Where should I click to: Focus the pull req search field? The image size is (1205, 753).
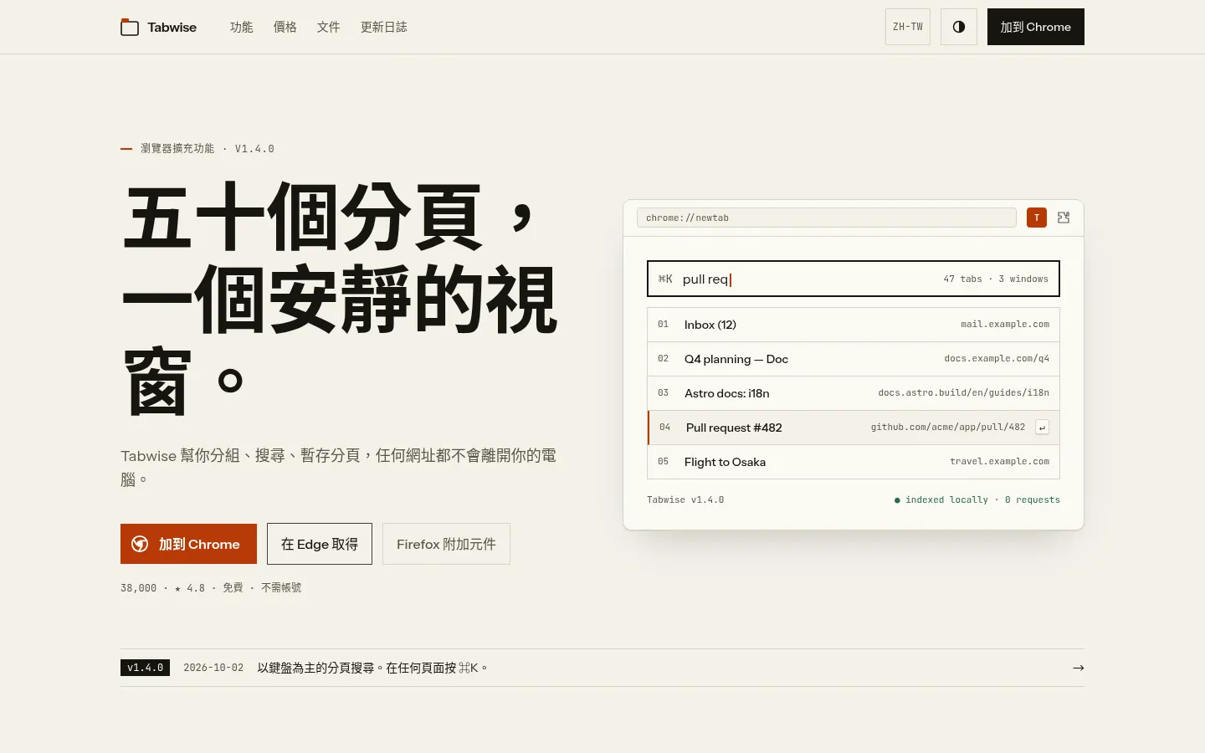[x=854, y=279]
